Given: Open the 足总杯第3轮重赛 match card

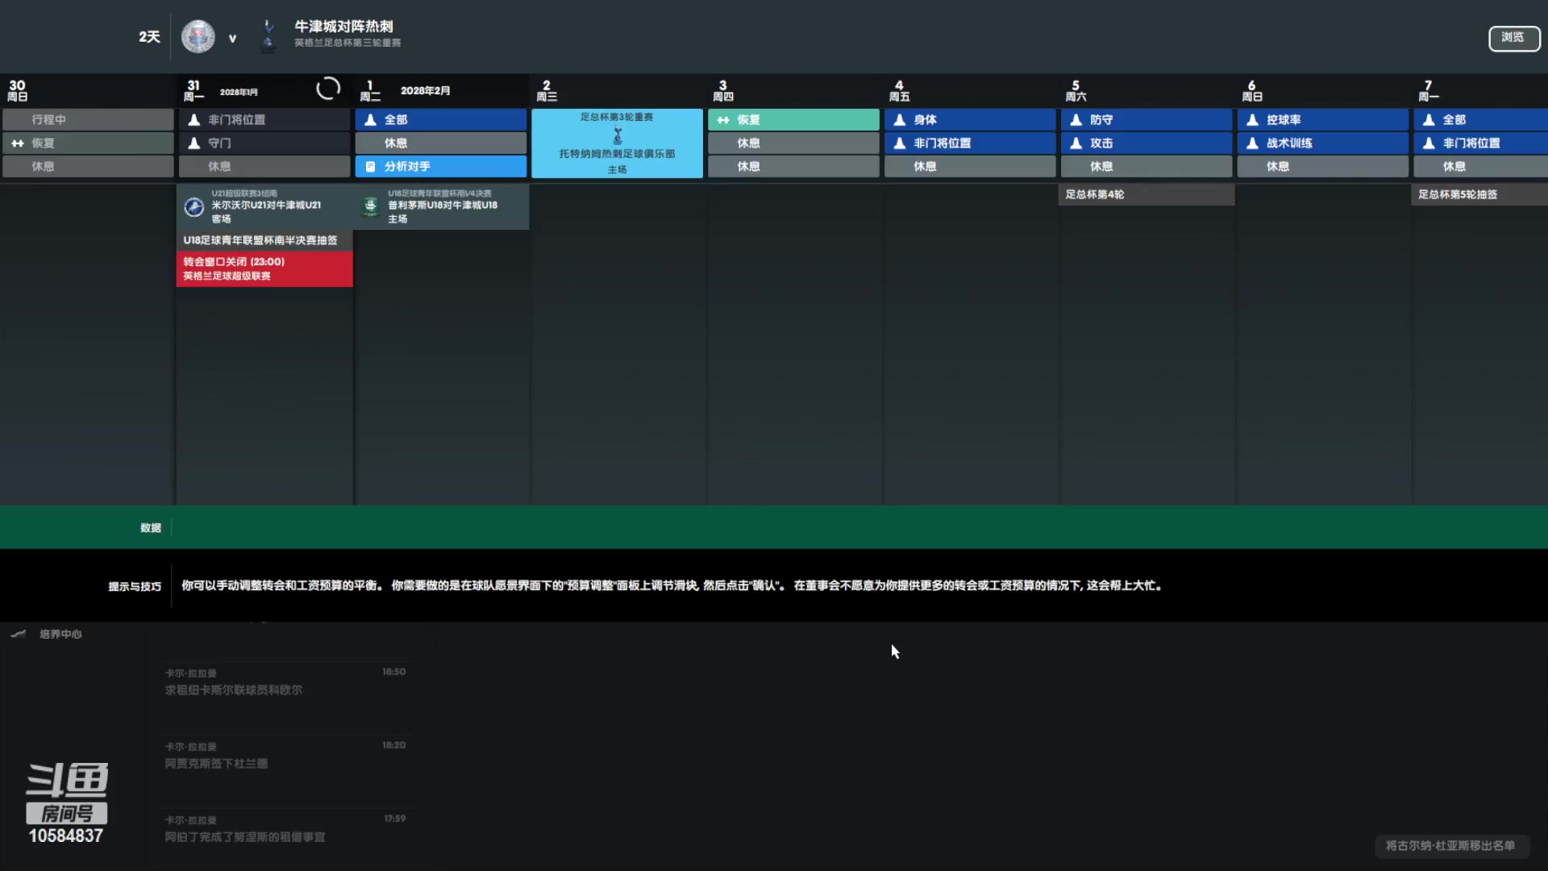Looking at the screenshot, I should 617,143.
